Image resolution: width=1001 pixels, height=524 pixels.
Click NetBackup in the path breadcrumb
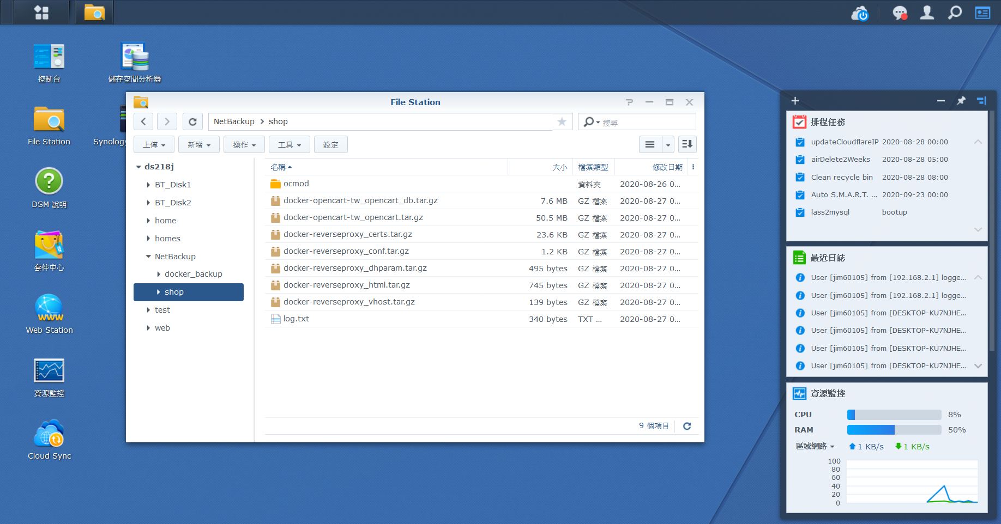[x=234, y=121]
